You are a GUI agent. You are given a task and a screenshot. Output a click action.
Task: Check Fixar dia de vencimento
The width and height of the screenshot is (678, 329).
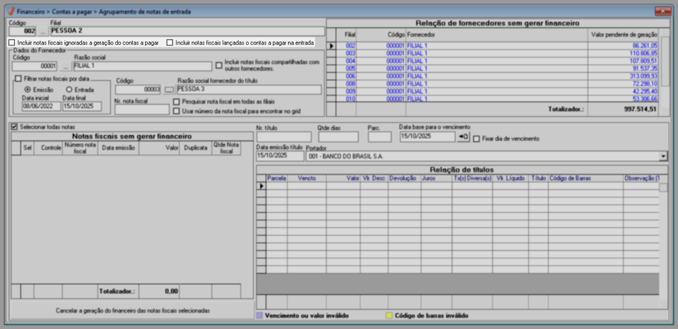[x=477, y=139]
